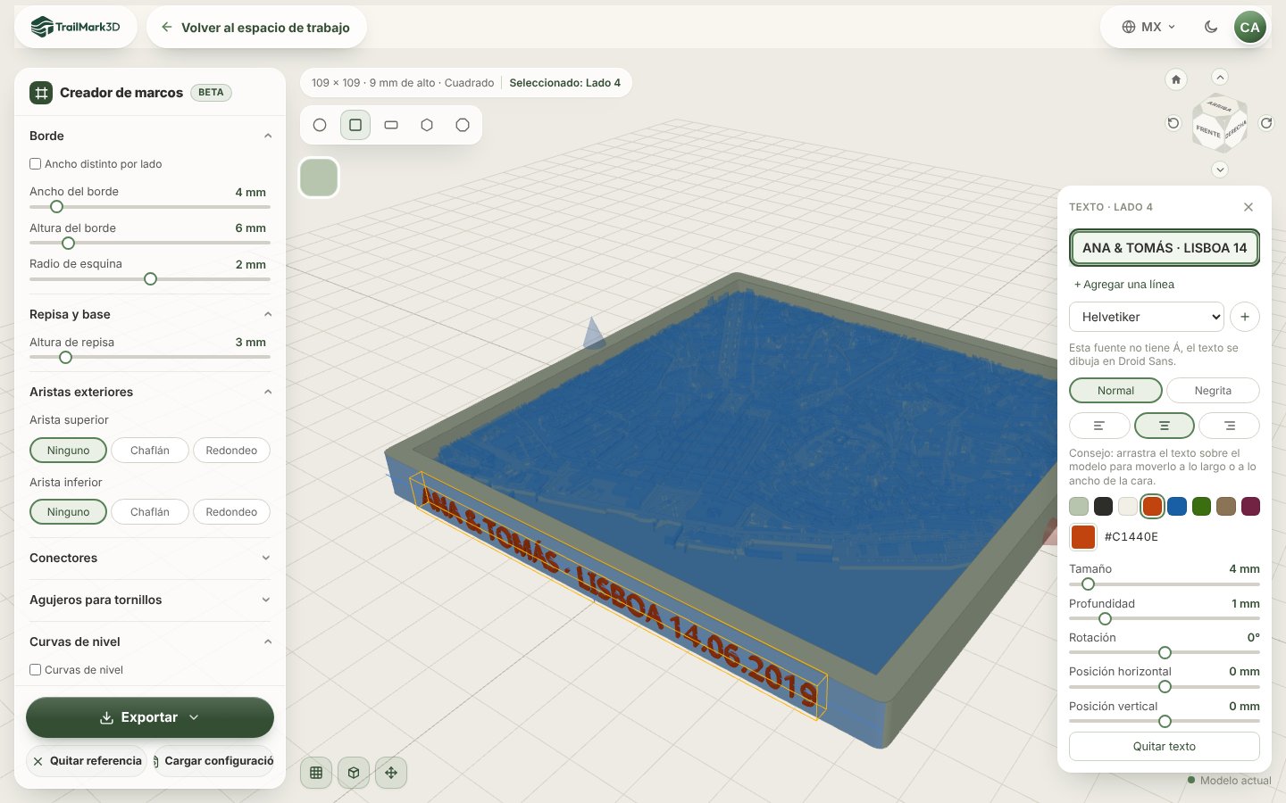Viewport: 1286px width, 803px height.
Task: Click the ANA & TOMÁS text input field
Action: click(x=1165, y=248)
